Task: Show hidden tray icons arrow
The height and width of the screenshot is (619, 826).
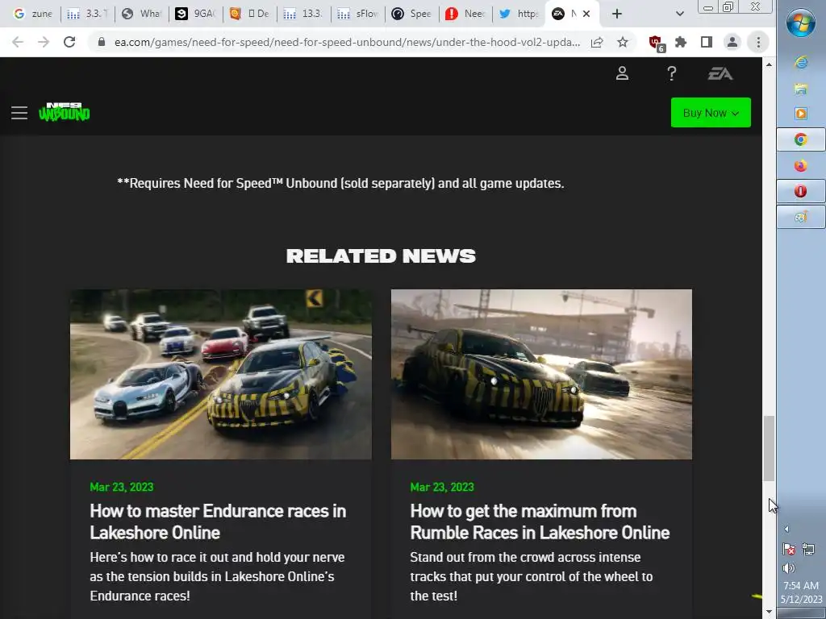Action: 786,529
